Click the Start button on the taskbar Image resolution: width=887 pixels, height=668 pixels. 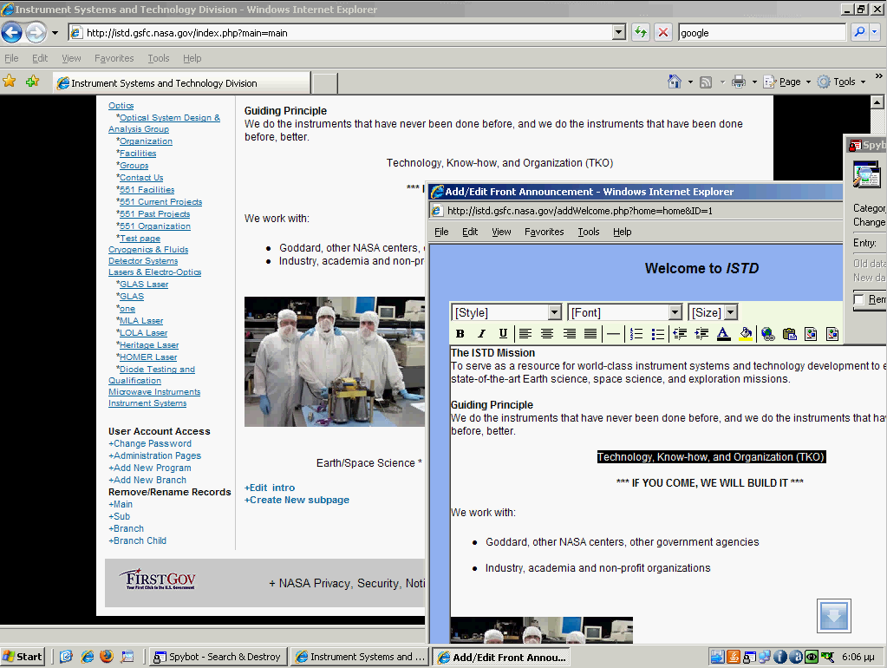(23, 657)
